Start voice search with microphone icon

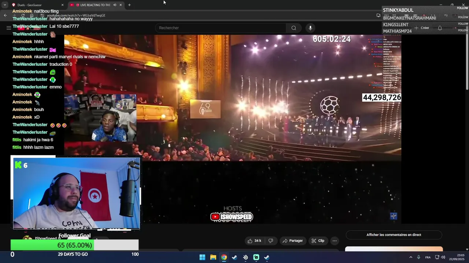(x=310, y=28)
